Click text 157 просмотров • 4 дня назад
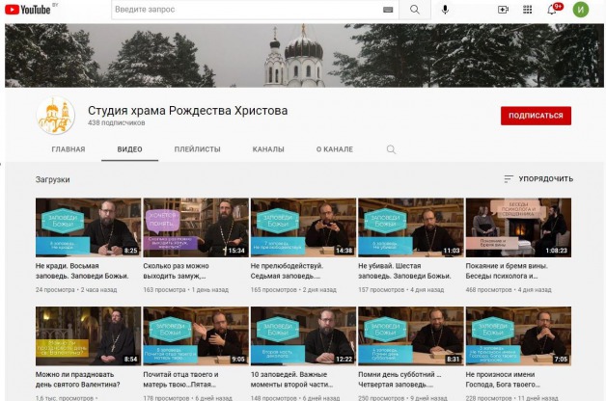The height and width of the screenshot is (401, 606). pos(400,290)
